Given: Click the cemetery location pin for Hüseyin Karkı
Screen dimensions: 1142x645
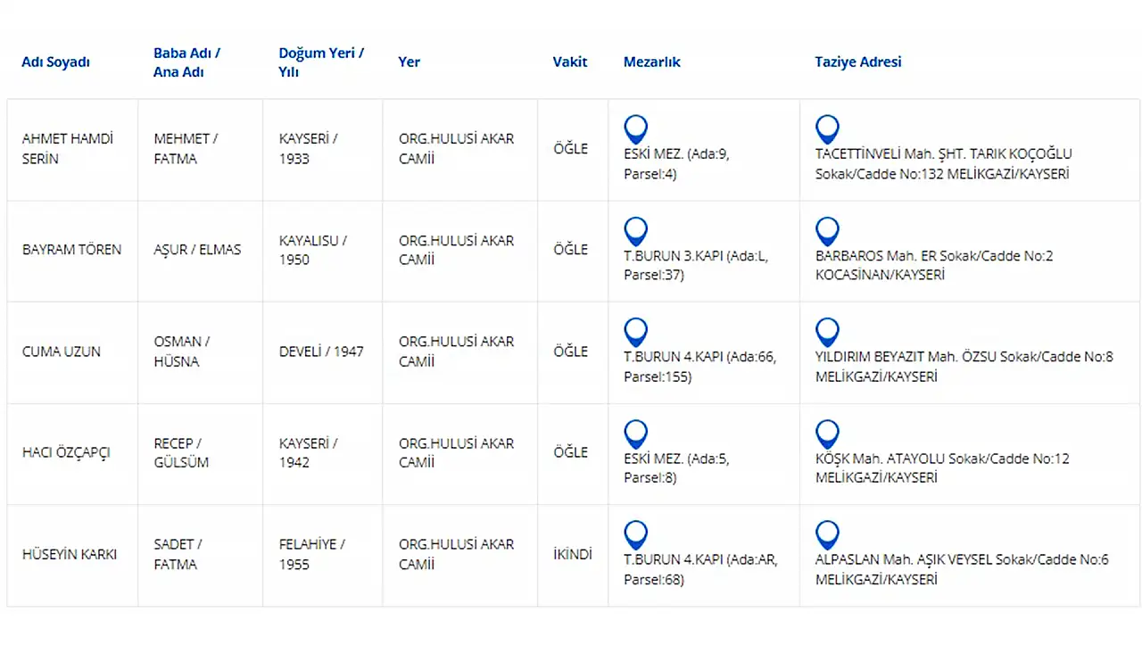Looking at the screenshot, I should coord(635,535).
